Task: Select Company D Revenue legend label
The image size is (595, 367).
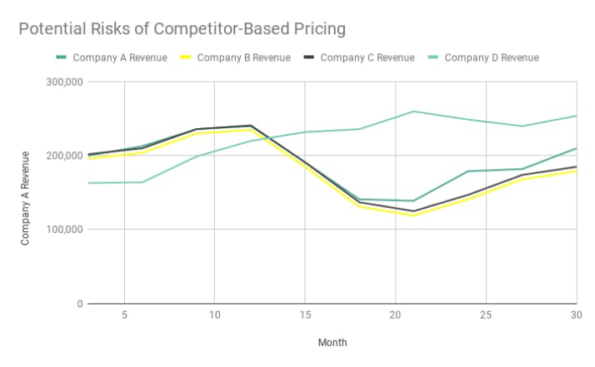Action: pyautogui.click(x=492, y=58)
